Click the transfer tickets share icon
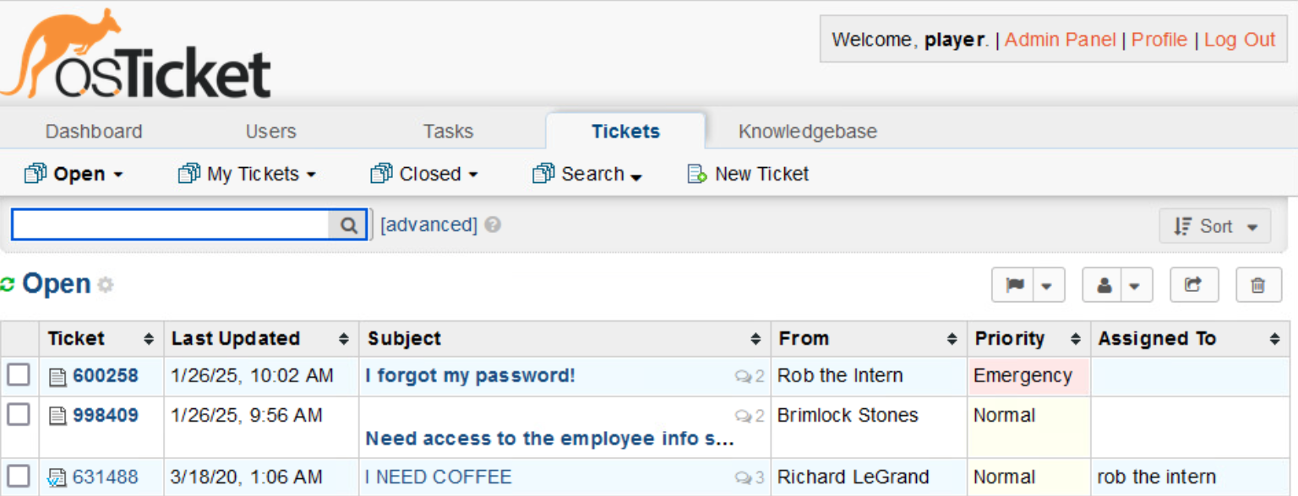1298x496 pixels. coord(1193,285)
